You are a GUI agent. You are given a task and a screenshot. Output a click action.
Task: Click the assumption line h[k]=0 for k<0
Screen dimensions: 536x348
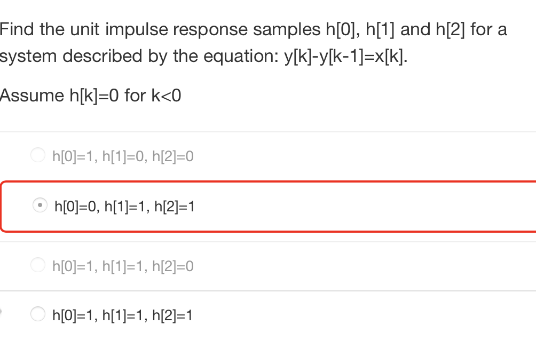91,95
